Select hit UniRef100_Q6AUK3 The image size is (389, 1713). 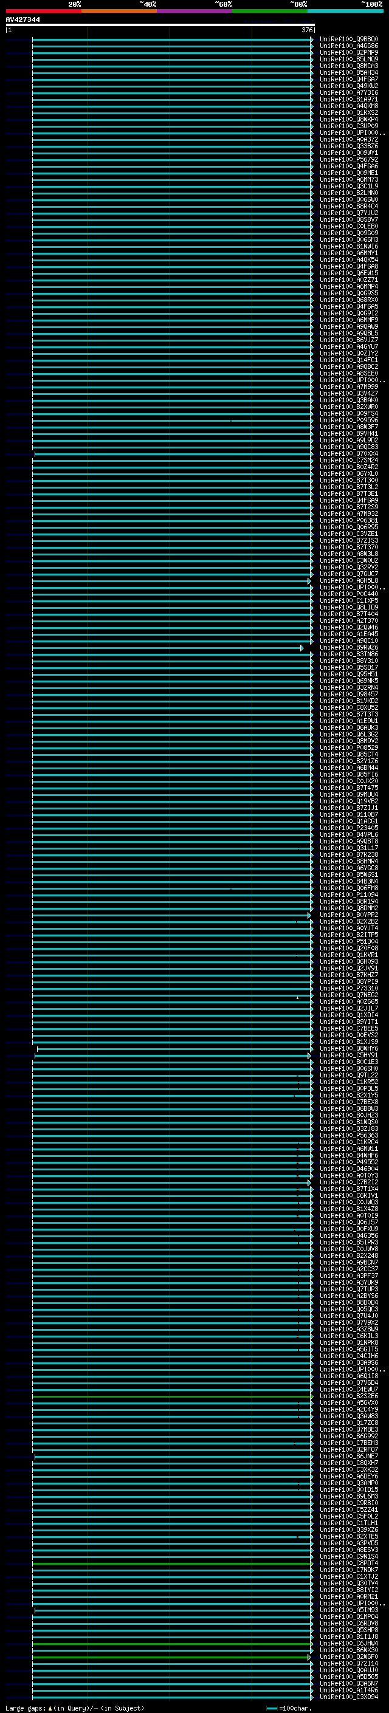(x=349, y=727)
